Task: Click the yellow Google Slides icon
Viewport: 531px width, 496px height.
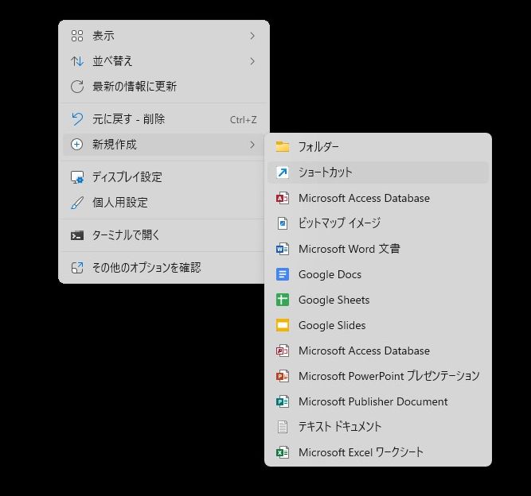Action: (x=282, y=325)
